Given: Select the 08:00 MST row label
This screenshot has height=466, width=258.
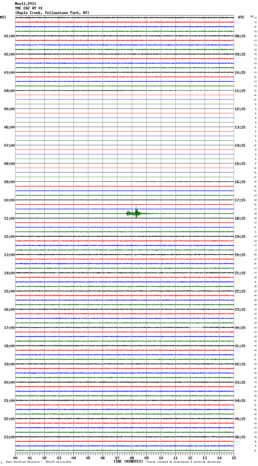Looking at the screenshot, I should coord(9,164).
